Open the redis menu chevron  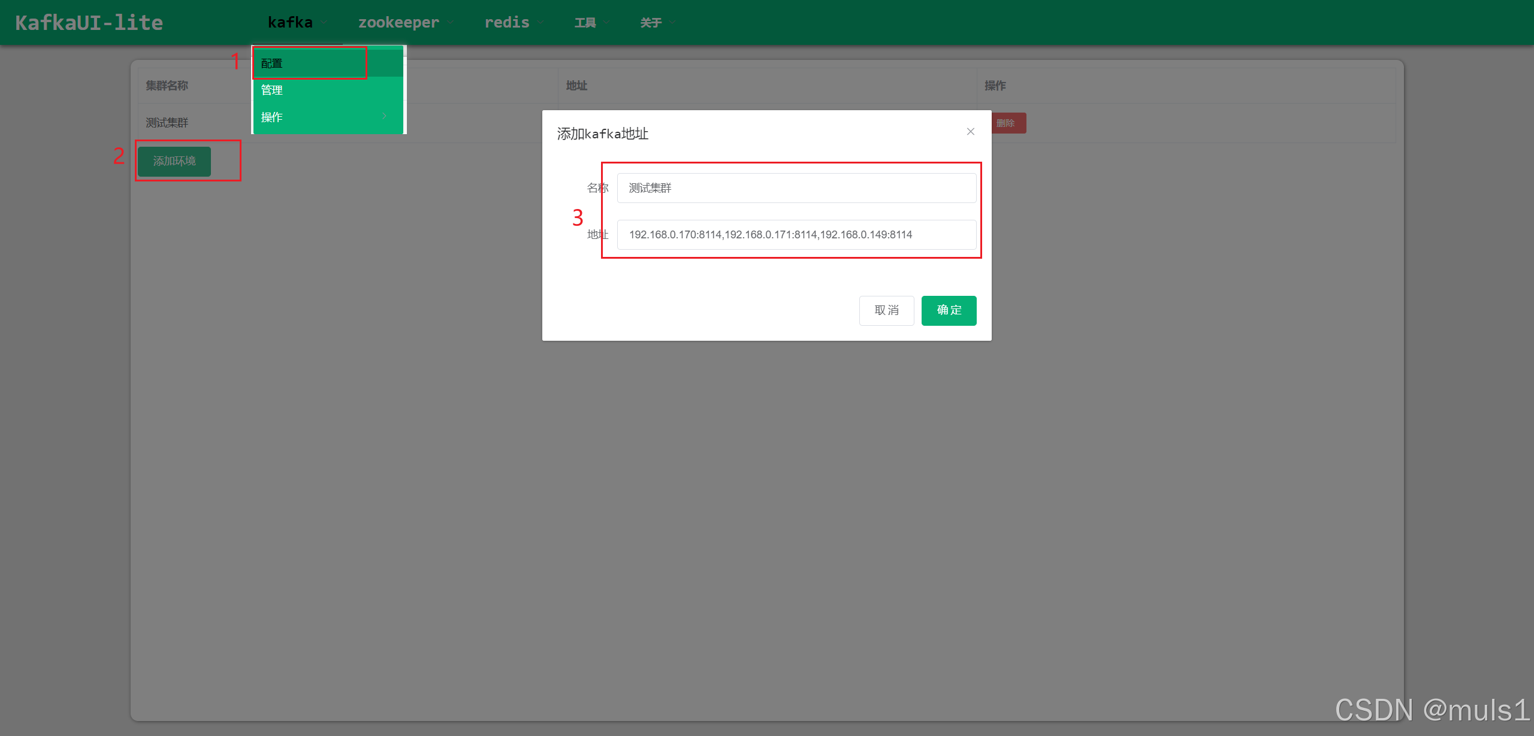point(540,23)
